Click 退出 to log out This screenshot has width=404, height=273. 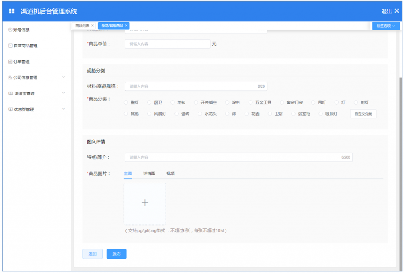click(387, 11)
